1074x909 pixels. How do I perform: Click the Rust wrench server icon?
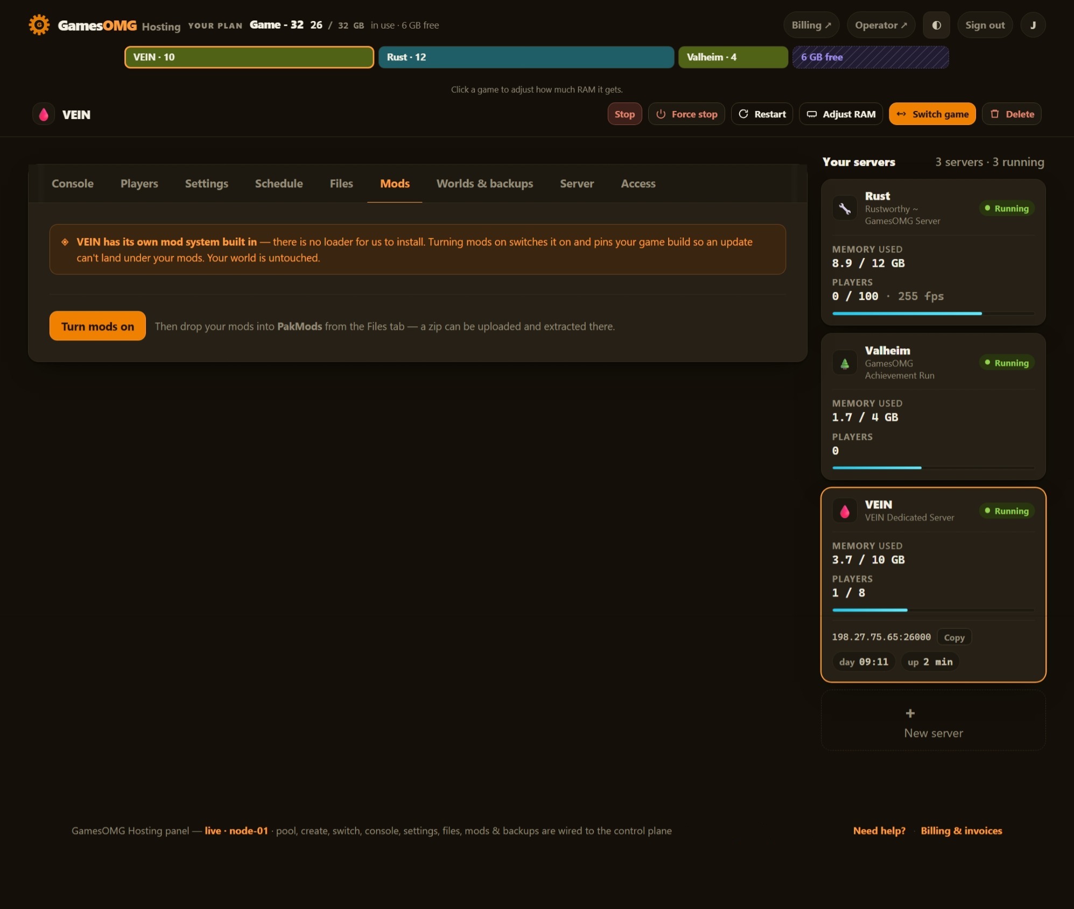pyautogui.click(x=844, y=208)
